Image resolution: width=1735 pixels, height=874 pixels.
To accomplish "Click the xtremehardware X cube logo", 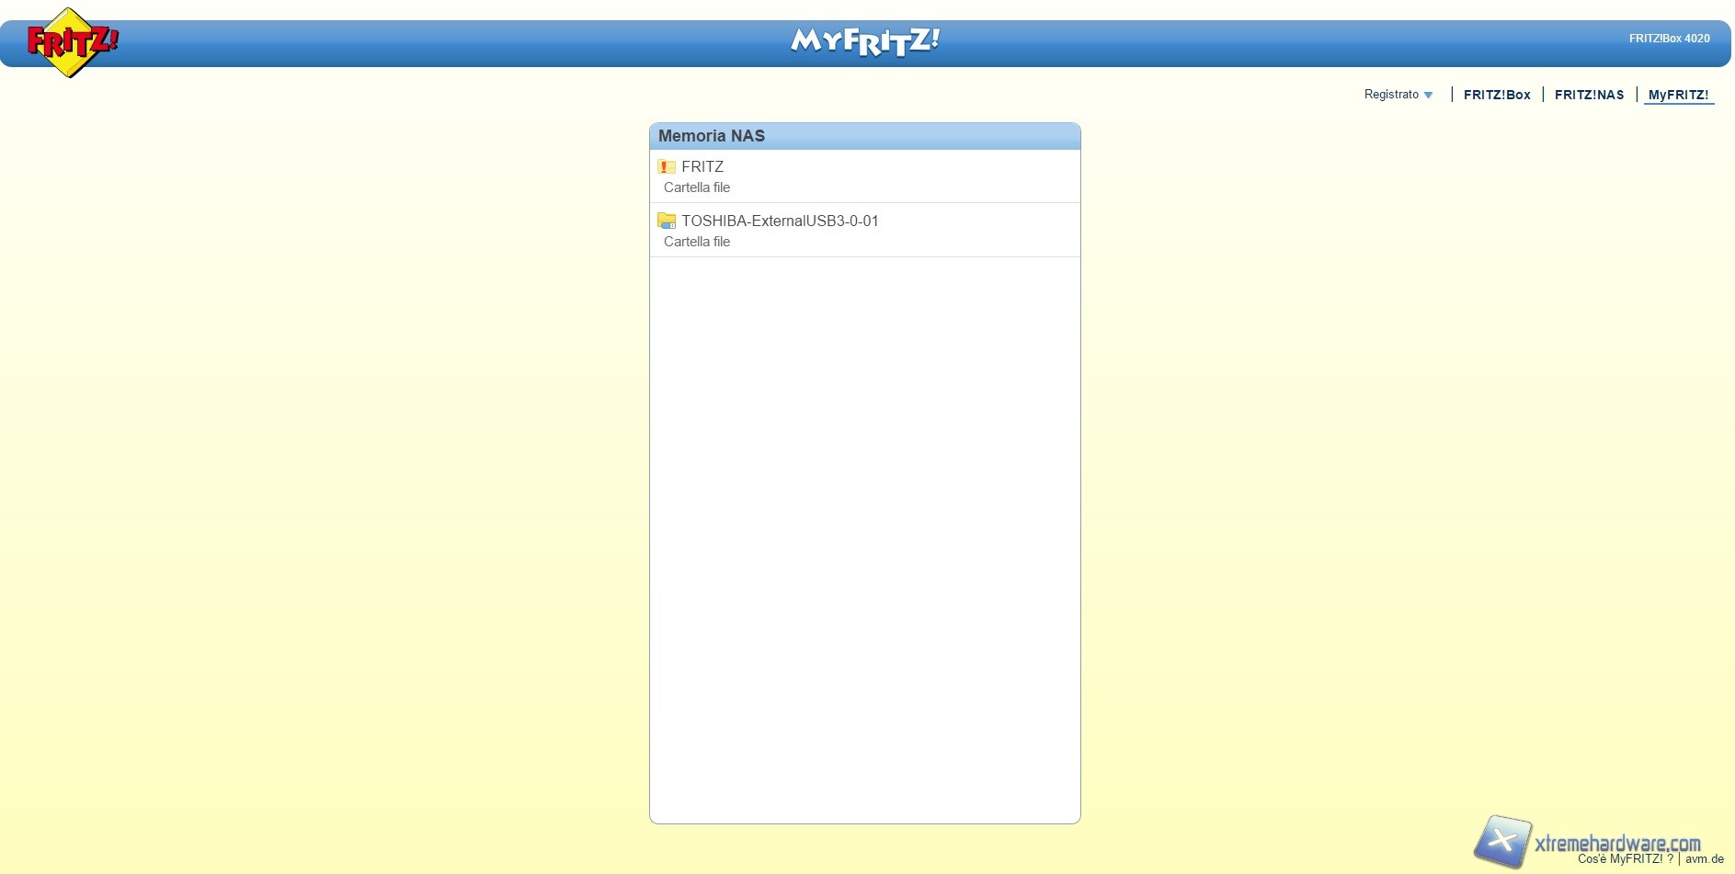I will [1501, 840].
